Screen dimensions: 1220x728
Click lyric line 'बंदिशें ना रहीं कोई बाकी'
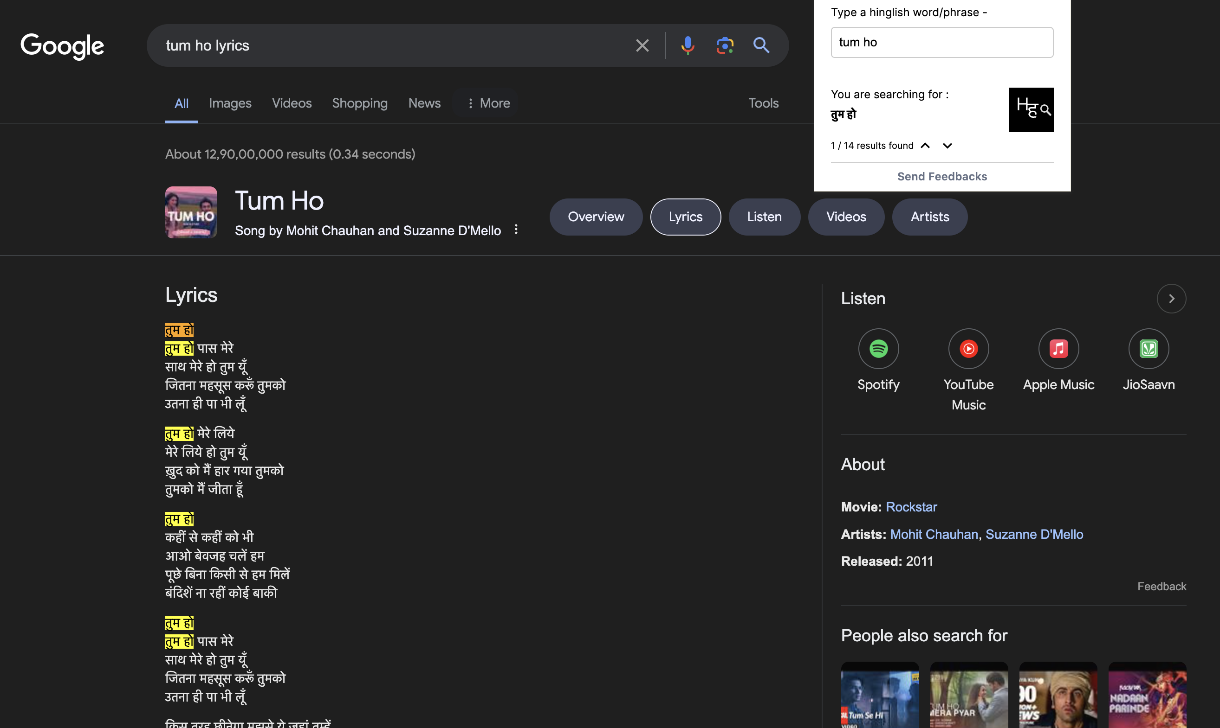(x=221, y=593)
